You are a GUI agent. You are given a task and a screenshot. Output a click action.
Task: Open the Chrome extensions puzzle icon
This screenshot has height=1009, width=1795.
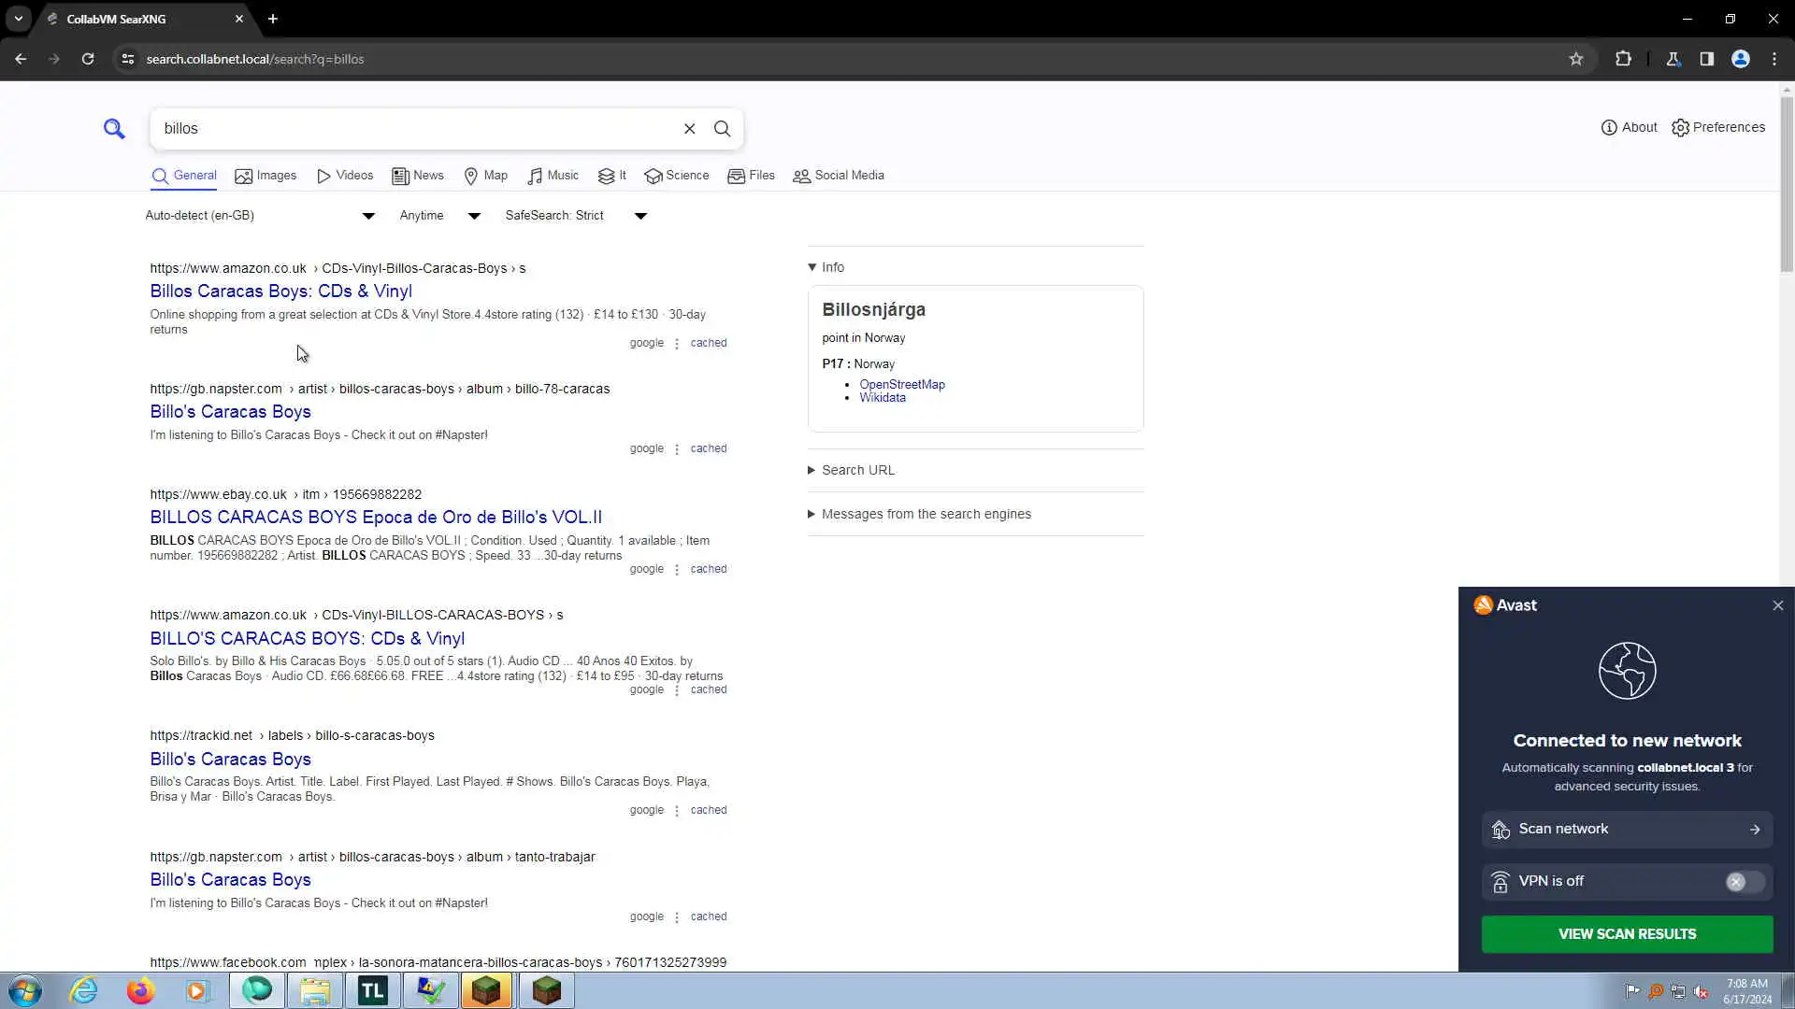(1623, 59)
